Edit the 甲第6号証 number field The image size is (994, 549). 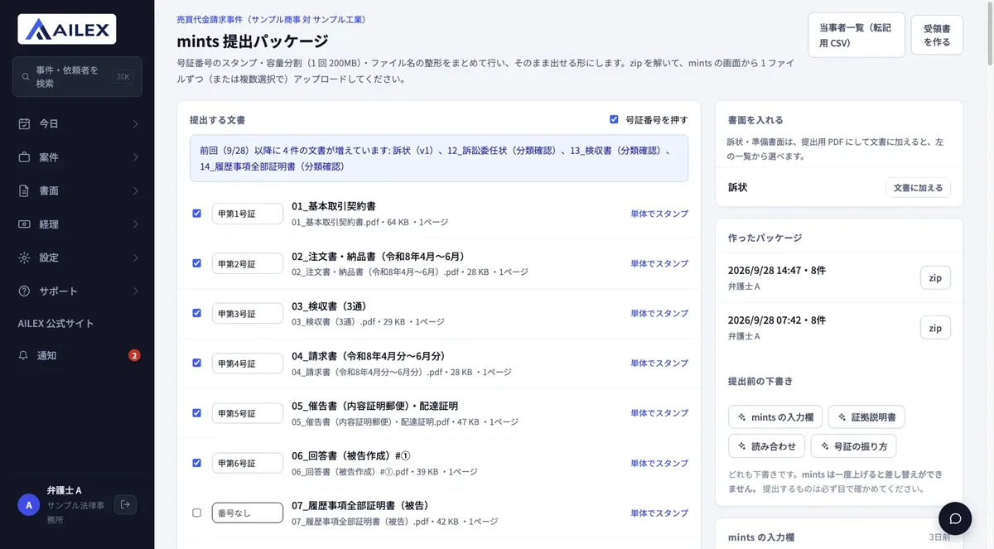click(x=248, y=463)
